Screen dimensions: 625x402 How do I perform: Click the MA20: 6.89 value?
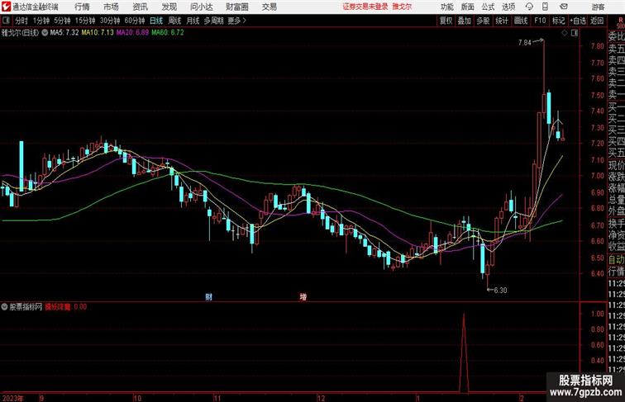coord(133,33)
